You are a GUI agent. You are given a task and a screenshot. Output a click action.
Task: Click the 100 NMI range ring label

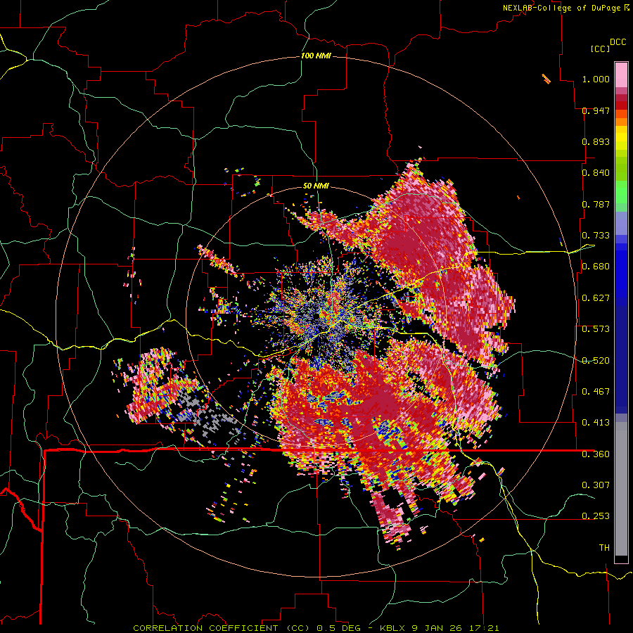(x=316, y=56)
